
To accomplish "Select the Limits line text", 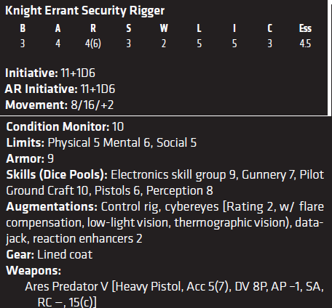I will (101, 142).
